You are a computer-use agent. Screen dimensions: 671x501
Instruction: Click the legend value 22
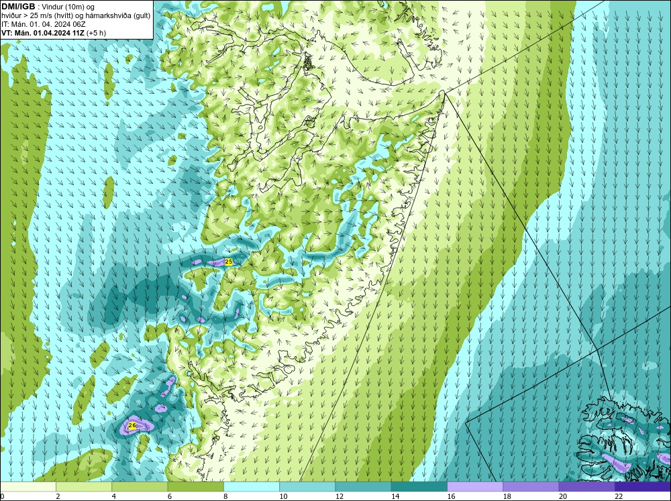(619, 496)
